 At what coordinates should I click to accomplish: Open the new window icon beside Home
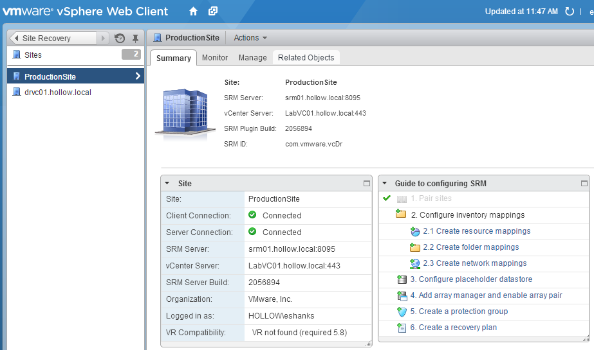tap(213, 12)
